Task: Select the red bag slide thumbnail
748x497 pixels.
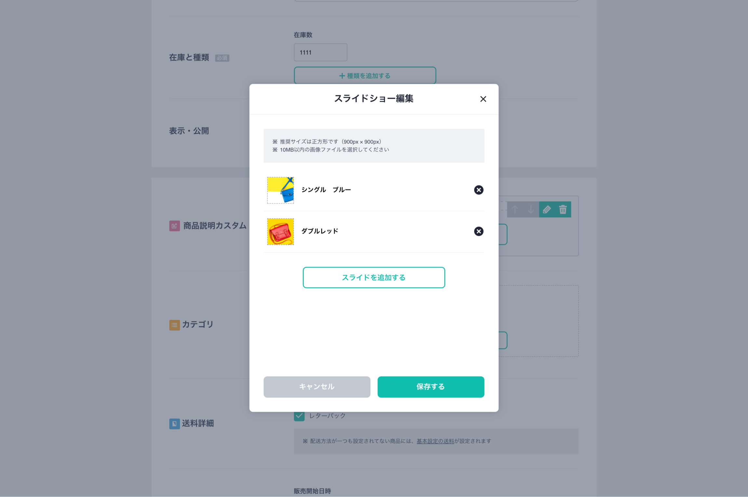Action: [280, 232]
